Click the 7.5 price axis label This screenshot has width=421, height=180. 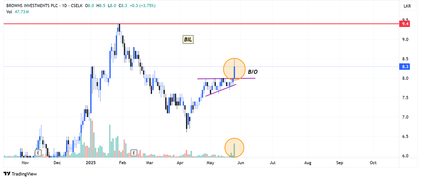[405, 98]
